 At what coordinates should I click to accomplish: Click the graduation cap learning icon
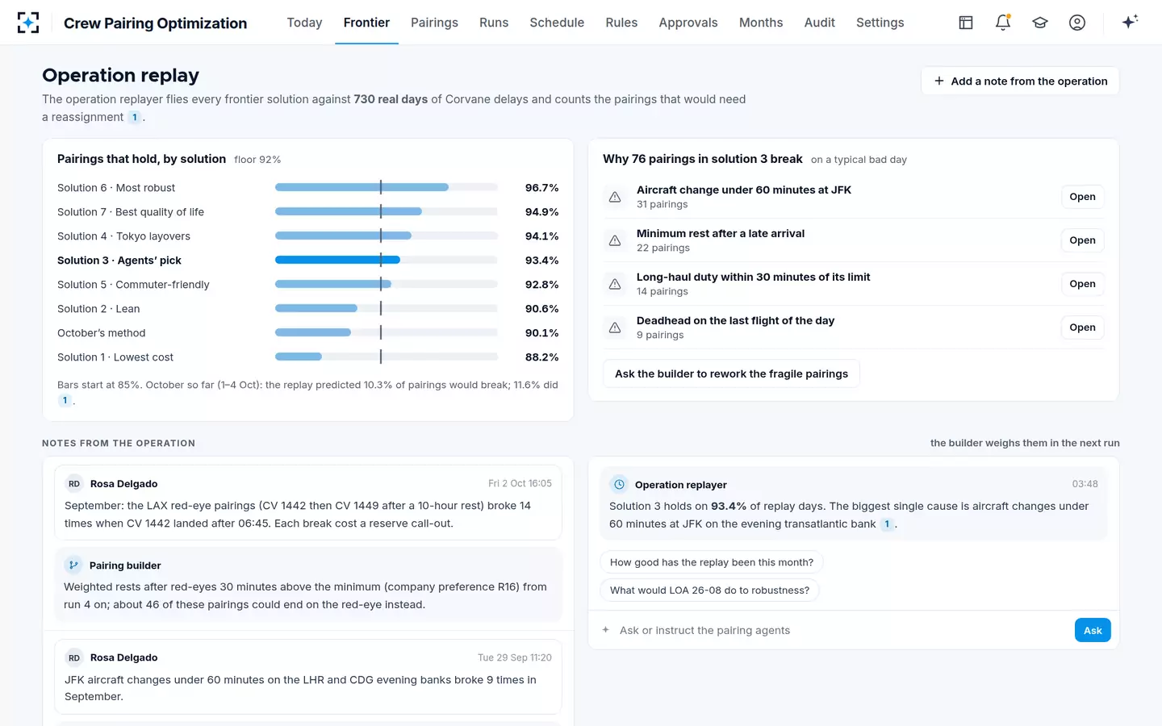[1040, 23]
